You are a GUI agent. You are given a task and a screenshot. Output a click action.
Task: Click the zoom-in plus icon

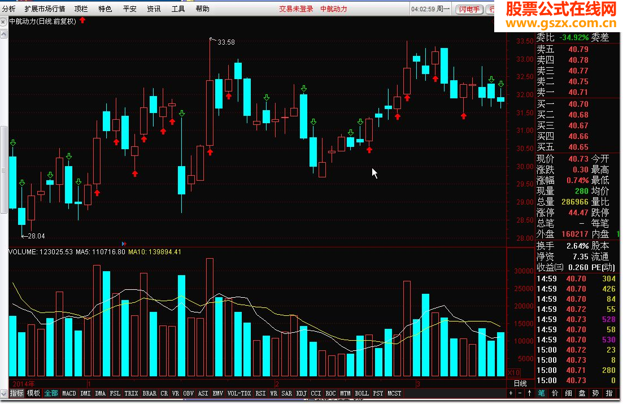tap(511, 393)
